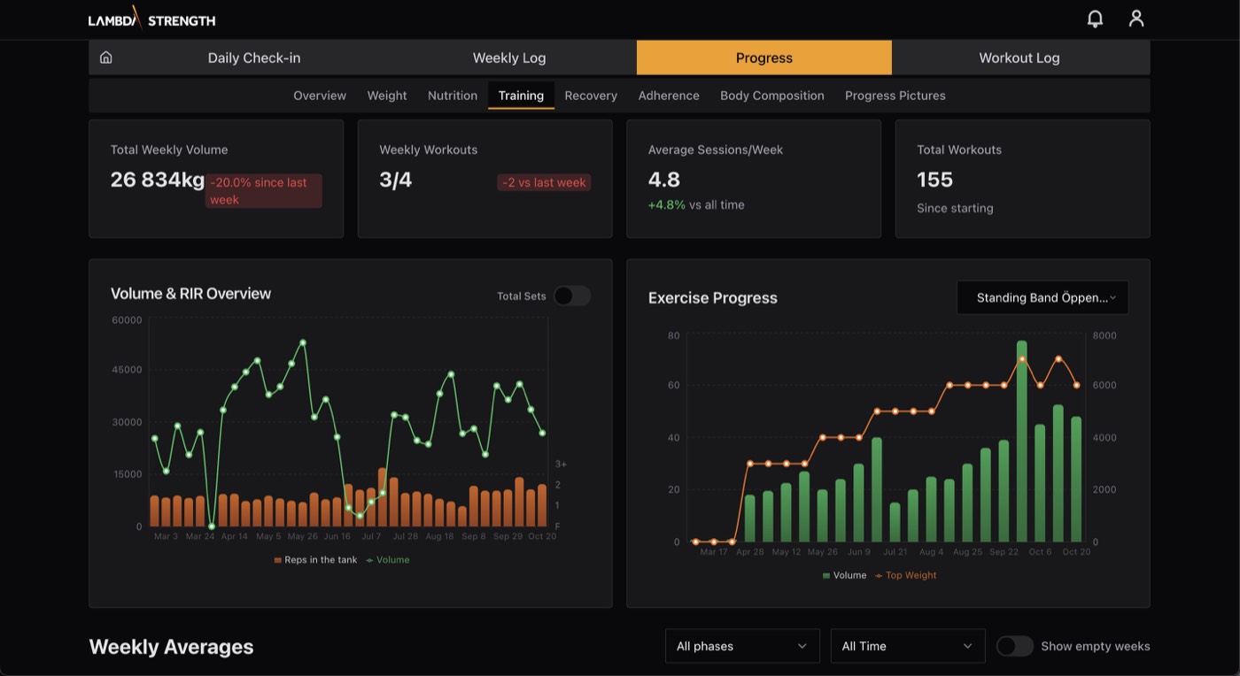1240x676 pixels.
Task: Enable Show empty weeks toggle
Action: coord(1015,646)
